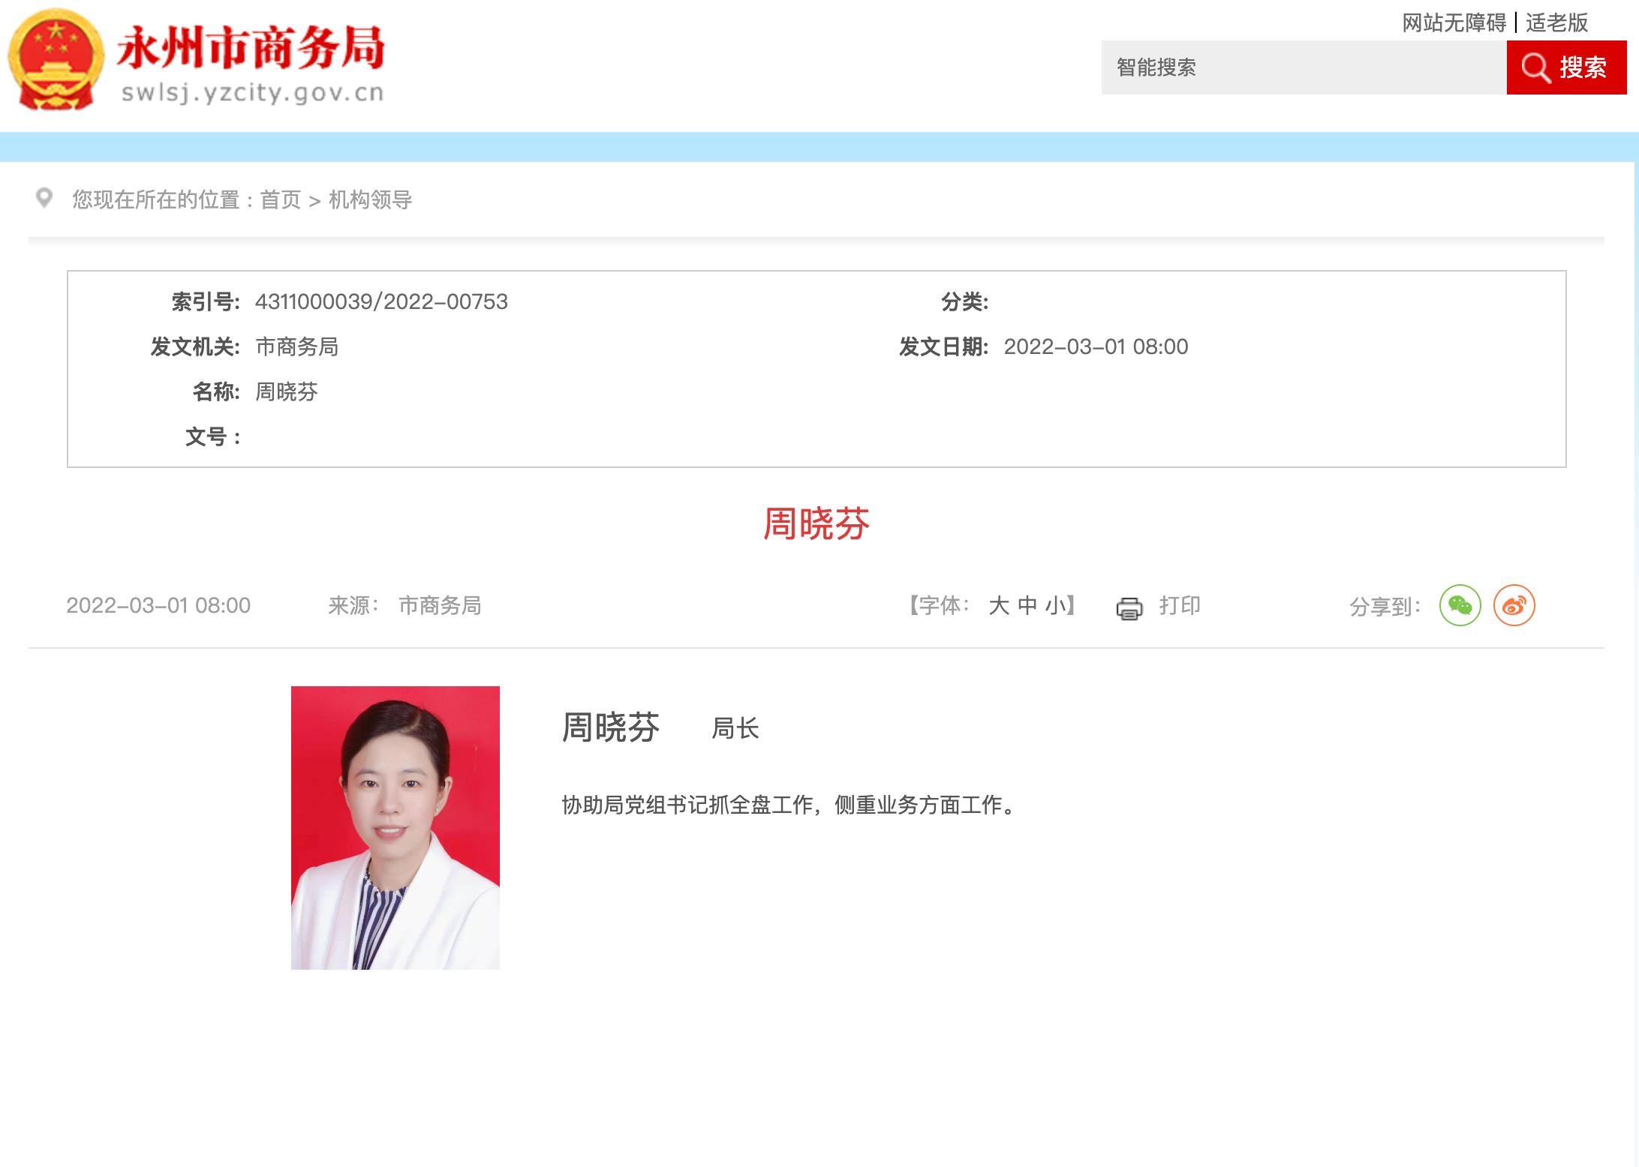The width and height of the screenshot is (1639, 1167).
Task: Click index number 4311000039/2022-00753
Action: (x=381, y=301)
